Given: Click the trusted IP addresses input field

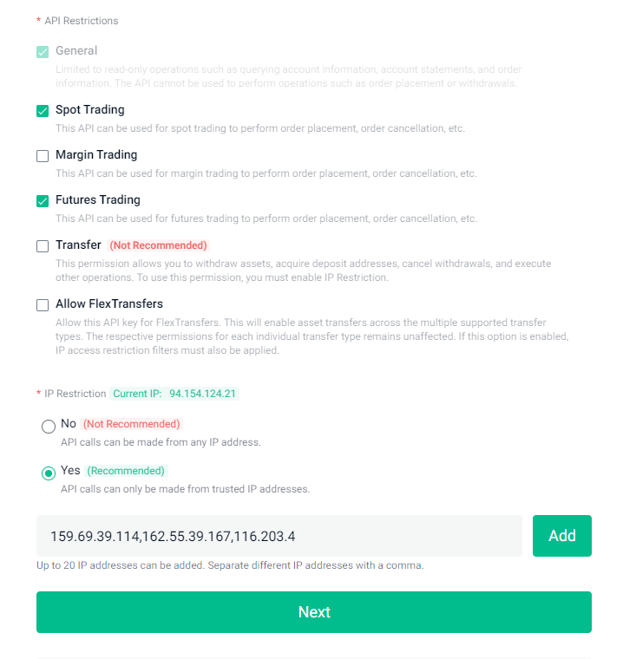Looking at the screenshot, I should click(x=279, y=536).
